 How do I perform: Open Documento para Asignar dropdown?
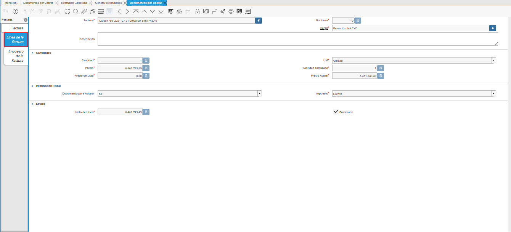(260, 93)
